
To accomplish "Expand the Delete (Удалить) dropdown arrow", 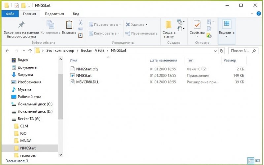I will pos(147,24).
